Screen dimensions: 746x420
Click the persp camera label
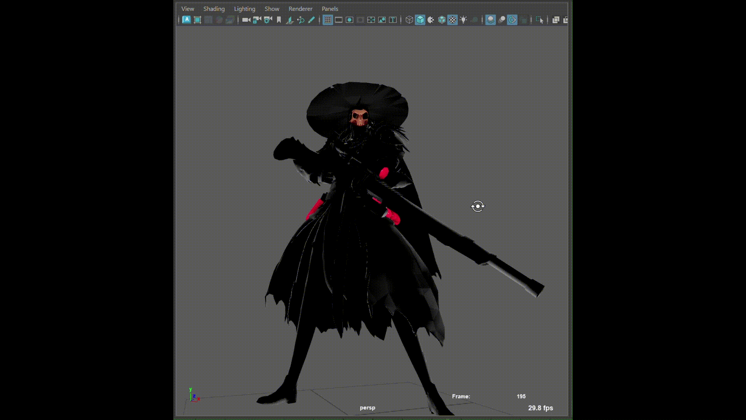[x=367, y=407]
